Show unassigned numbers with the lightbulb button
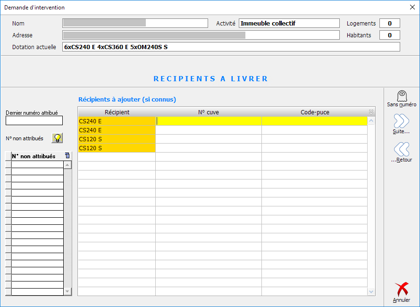The image size is (420, 307). (x=57, y=138)
